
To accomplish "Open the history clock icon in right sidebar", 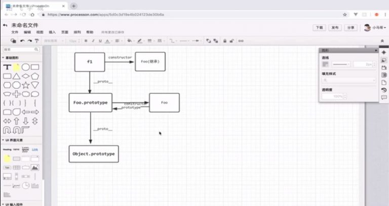I will [383, 90].
